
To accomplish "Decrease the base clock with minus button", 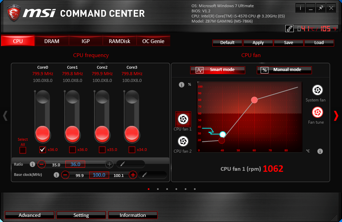I will [x=65, y=175].
